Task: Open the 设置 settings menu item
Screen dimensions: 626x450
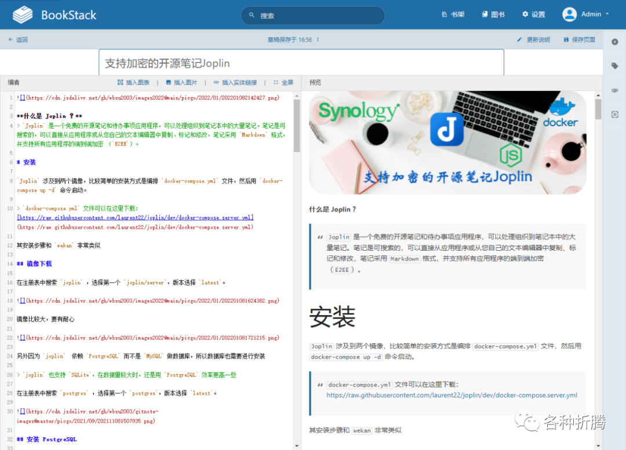Action: pos(534,14)
